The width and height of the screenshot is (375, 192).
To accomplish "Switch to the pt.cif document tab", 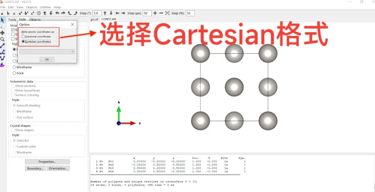I will tap(94, 19).
